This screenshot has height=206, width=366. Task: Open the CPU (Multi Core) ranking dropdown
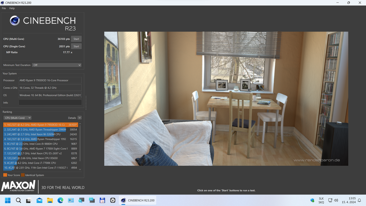(17, 118)
